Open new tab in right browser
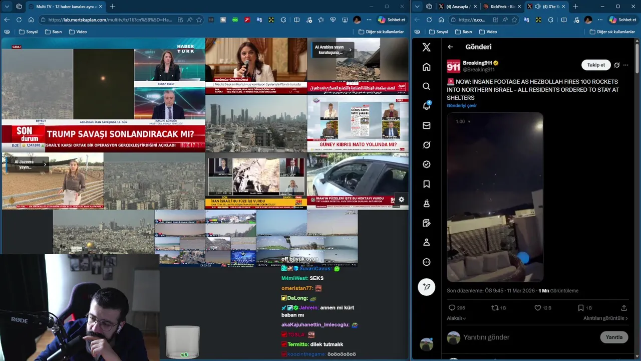 [575, 7]
